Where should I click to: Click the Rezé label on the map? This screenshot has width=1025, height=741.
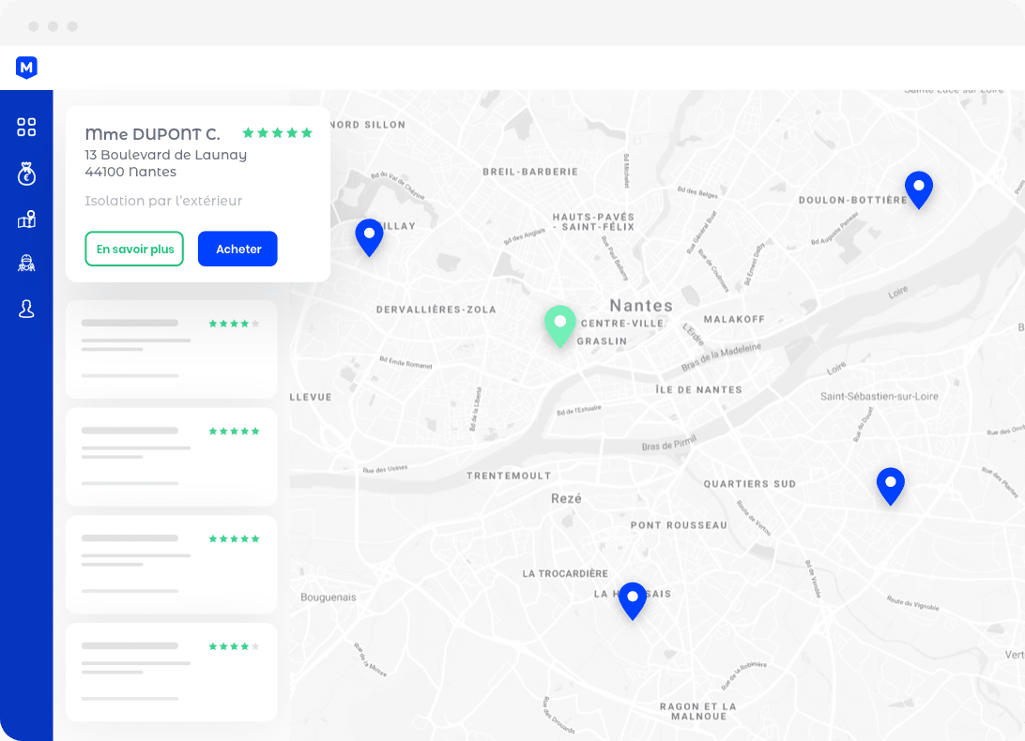[x=566, y=499]
